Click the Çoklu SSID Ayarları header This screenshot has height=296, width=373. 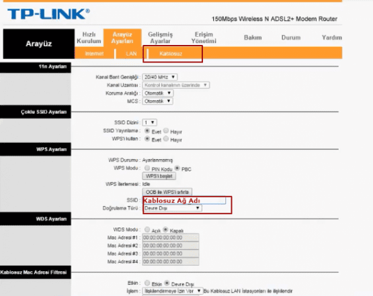point(36,112)
